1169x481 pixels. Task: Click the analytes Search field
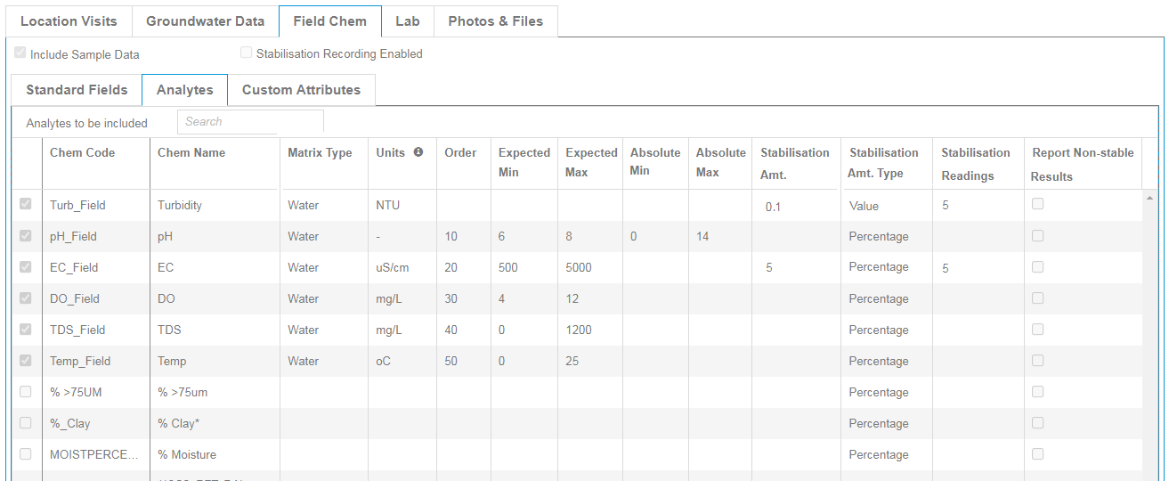(x=250, y=122)
